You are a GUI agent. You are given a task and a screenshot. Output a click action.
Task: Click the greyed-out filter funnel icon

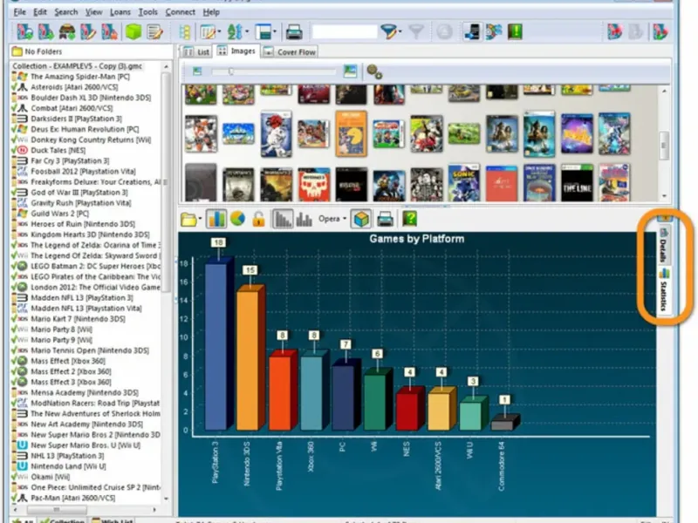click(416, 31)
